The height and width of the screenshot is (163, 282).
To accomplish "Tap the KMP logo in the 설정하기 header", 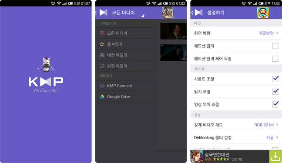I will (198, 13).
